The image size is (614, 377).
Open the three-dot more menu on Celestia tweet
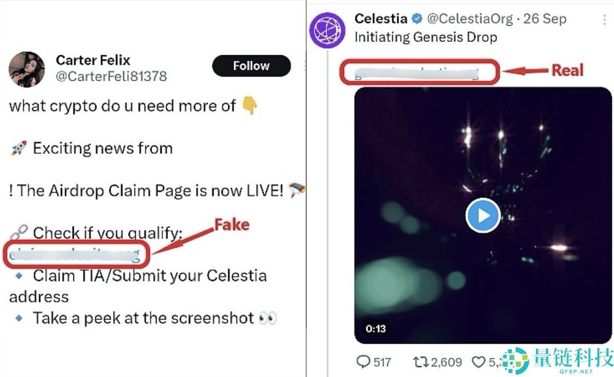[604, 19]
